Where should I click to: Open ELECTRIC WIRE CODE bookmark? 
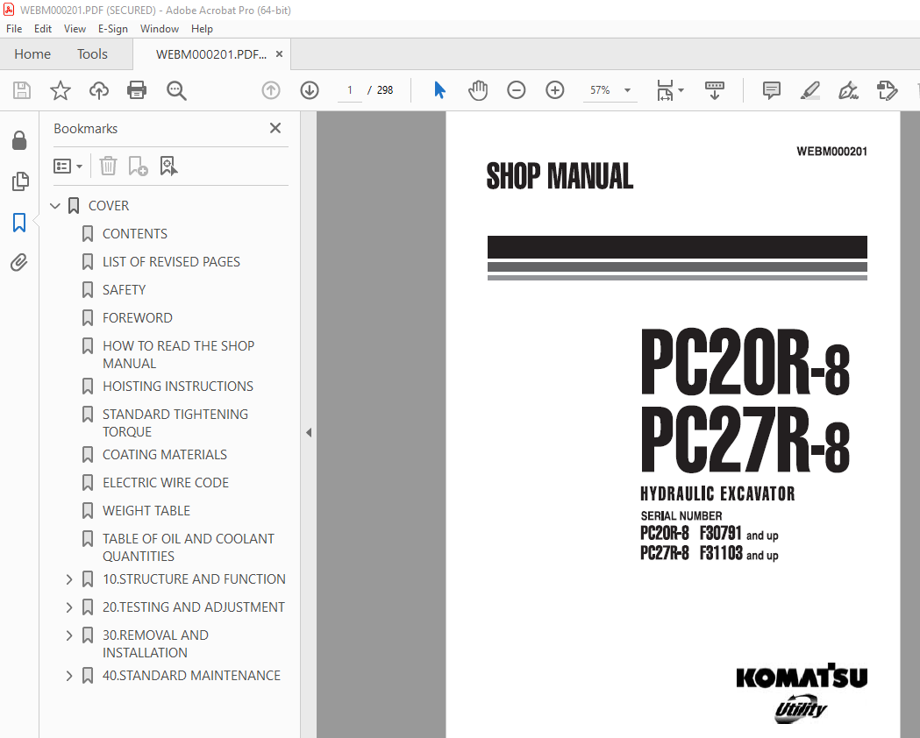pos(166,483)
